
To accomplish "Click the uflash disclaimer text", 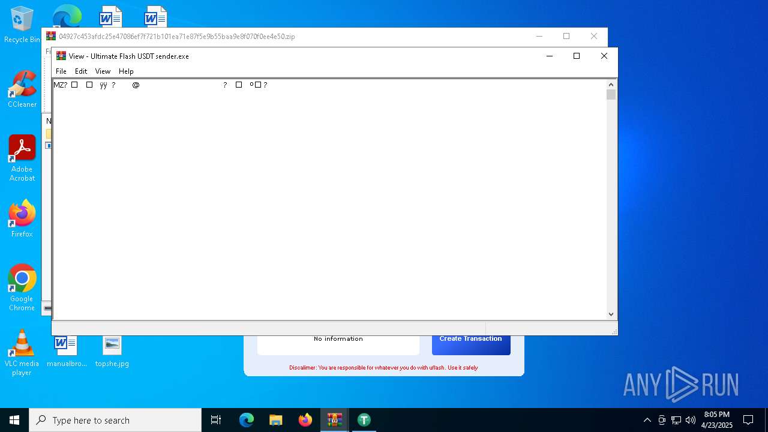I will [383, 368].
